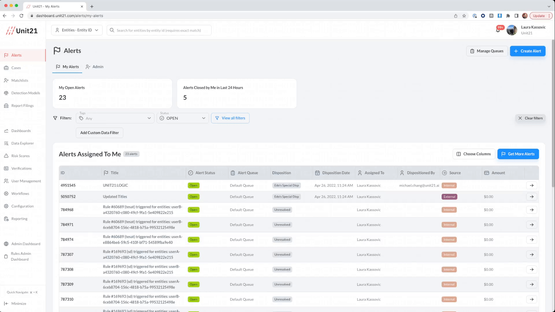Image resolution: width=555 pixels, height=312 pixels.
Task: Click the page vertical scrollbar
Action: pos(553,116)
